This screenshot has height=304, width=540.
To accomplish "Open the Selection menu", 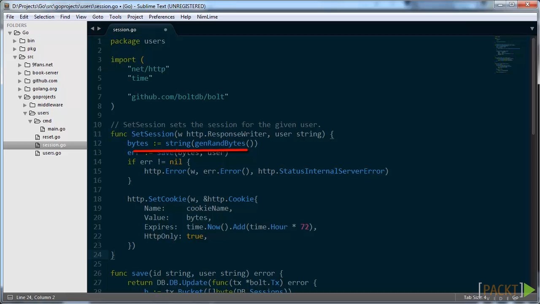I will [44, 17].
